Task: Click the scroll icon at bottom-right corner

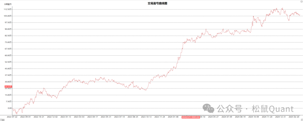Action: click(302, 119)
